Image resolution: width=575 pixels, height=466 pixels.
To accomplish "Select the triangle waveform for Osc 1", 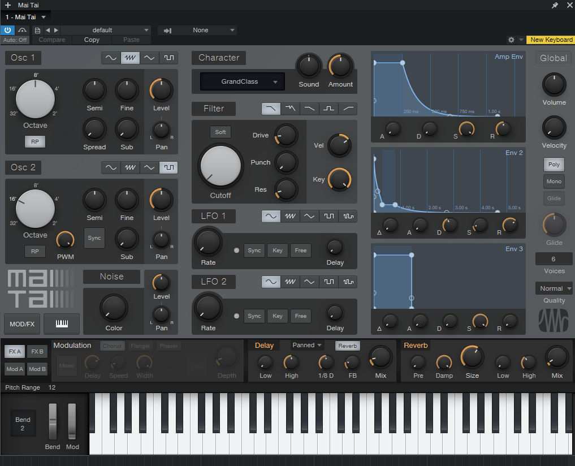I will click(149, 58).
